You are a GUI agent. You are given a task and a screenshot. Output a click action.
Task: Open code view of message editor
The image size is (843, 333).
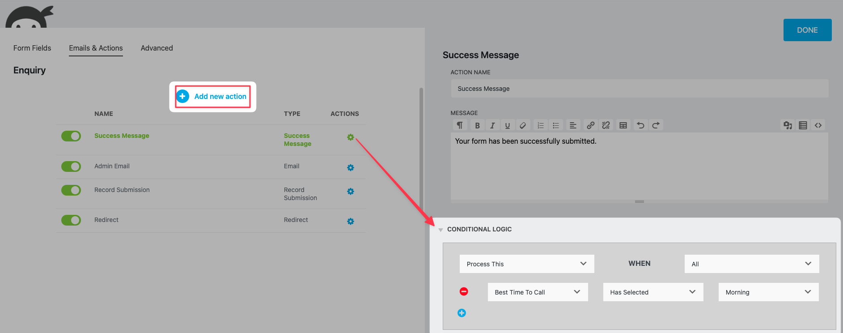pos(818,125)
